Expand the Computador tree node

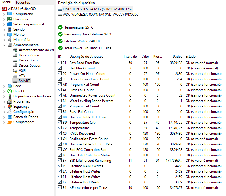(x=4, y=14)
